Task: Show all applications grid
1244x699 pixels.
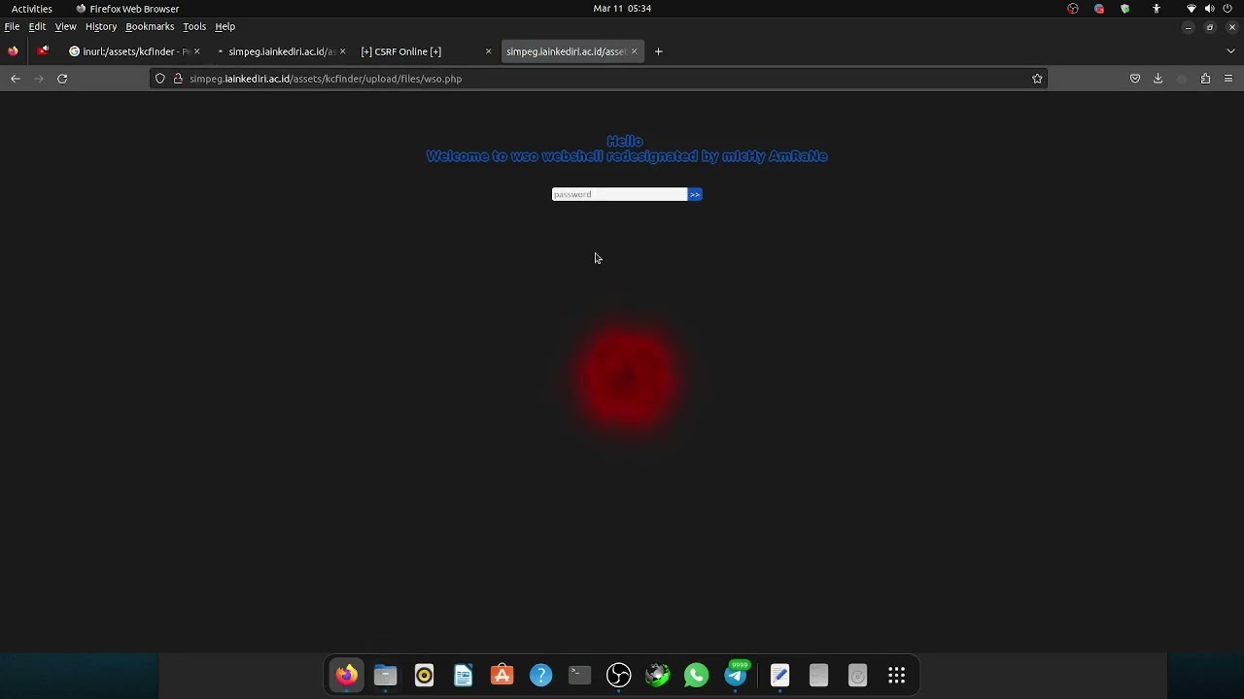Action: click(x=896, y=675)
